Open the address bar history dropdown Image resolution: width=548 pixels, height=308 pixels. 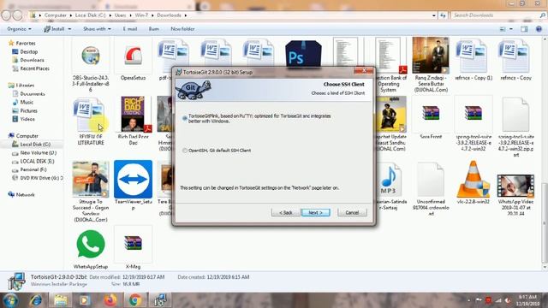click(434, 15)
